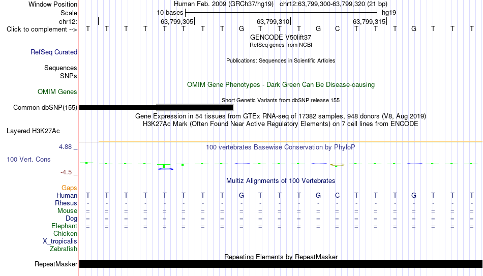Click 'Repeating Elements by RepeatMasker' title
The width and height of the screenshot is (483, 276).
pos(281,257)
